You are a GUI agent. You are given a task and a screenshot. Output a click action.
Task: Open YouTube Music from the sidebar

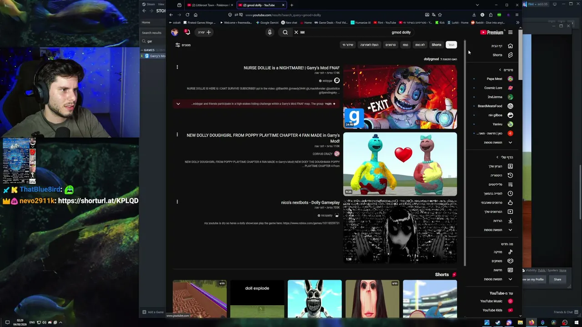point(496,301)
